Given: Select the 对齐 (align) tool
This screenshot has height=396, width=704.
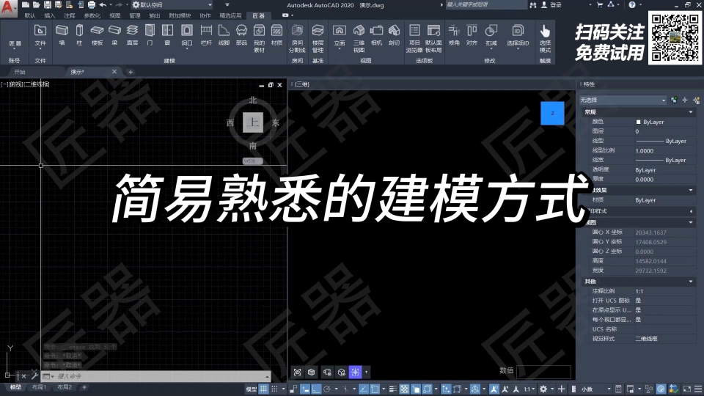Looking at the screenshot, I should pyautogui.click(x=472, y=35).
